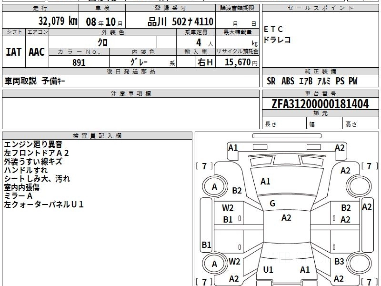The image size is (381, 286).
Task: Select exterior color value クロ
Action: click(x=103, y=42)
